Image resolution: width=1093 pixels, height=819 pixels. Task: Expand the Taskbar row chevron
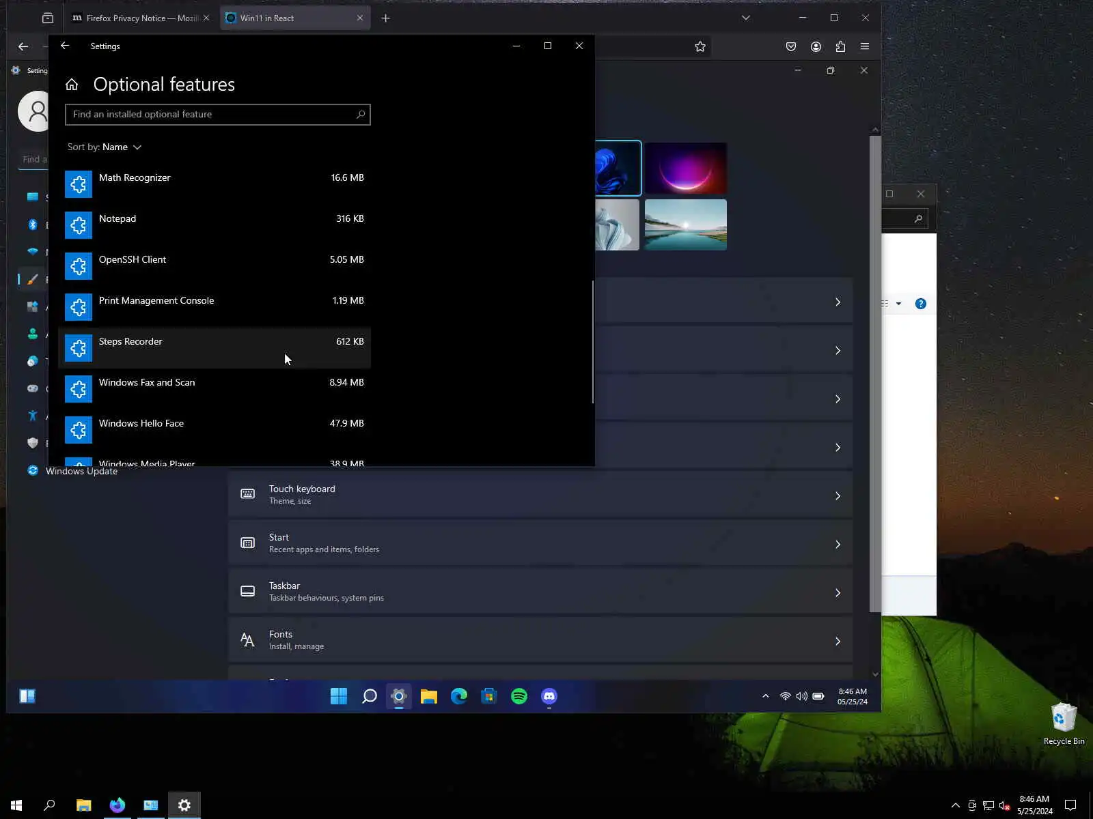click(x=838, y=593)
